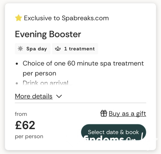The height and width of the screenshot is (154, 161).
Task: Click the yellow star exclusive icon
Action: click(19, 18)
